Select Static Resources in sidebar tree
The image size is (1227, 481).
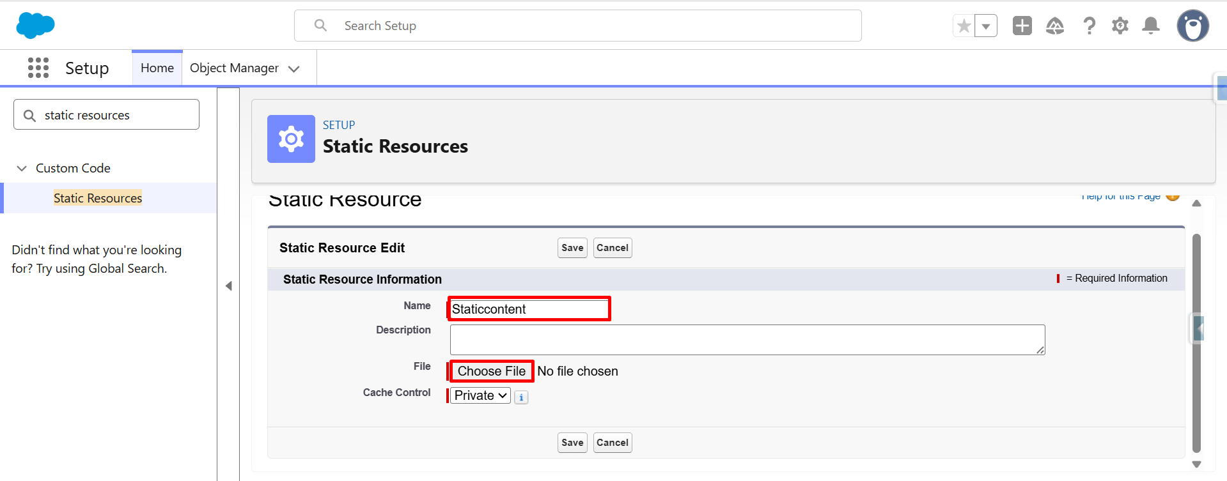(98, 198)
